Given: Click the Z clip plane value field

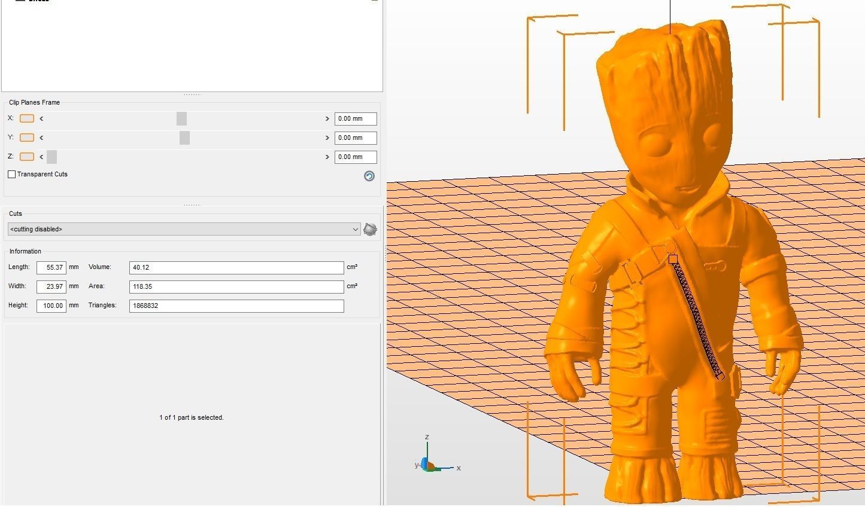Looking at the screenshot, I should point(356,157).
